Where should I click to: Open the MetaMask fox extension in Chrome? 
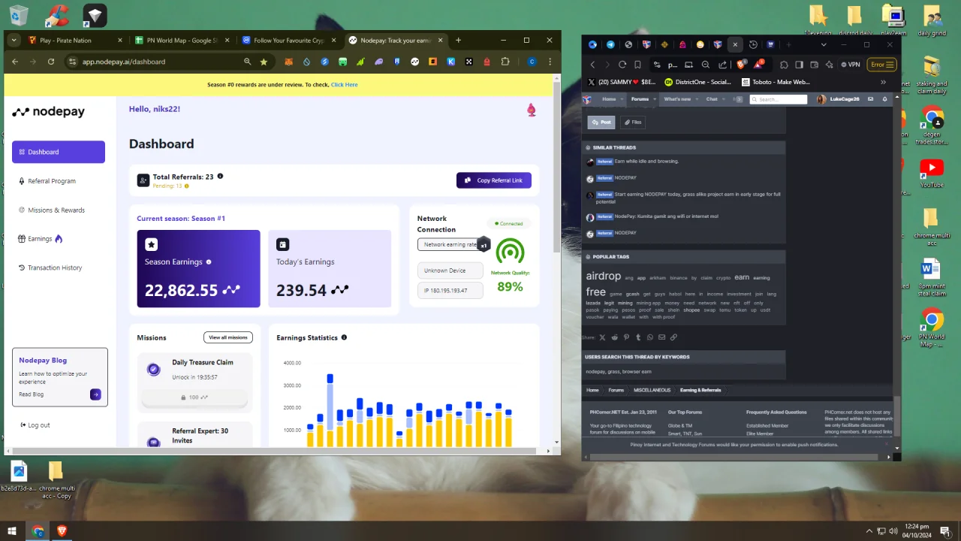click(x=288, y=62)
